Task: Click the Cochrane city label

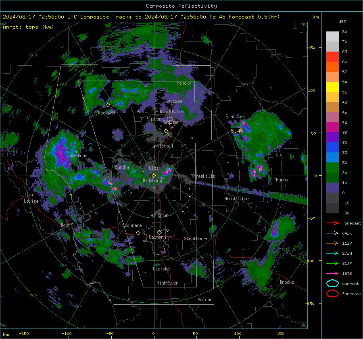Action: (132, 225)
